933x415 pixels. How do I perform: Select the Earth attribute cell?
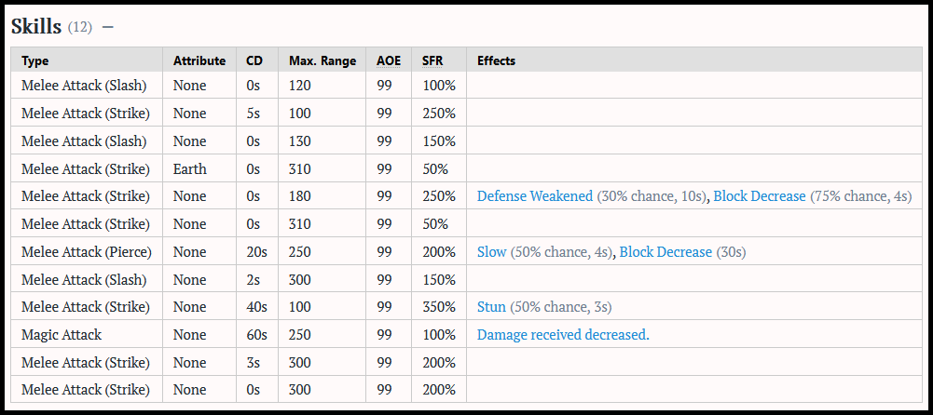point(199,169)
